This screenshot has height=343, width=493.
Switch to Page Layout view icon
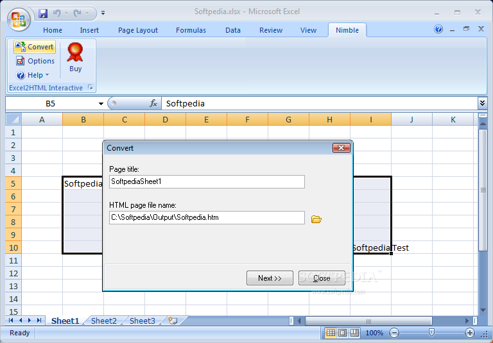[342, 333]
